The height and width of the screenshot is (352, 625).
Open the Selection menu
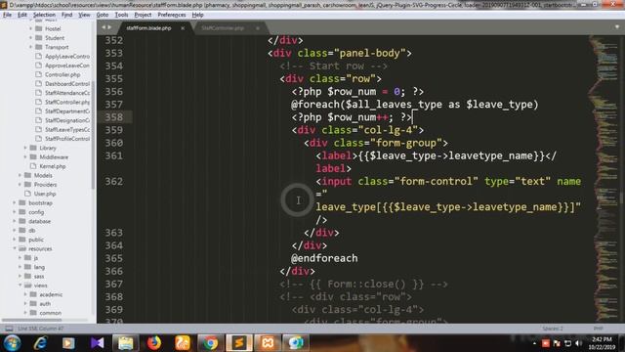point(44,15)
